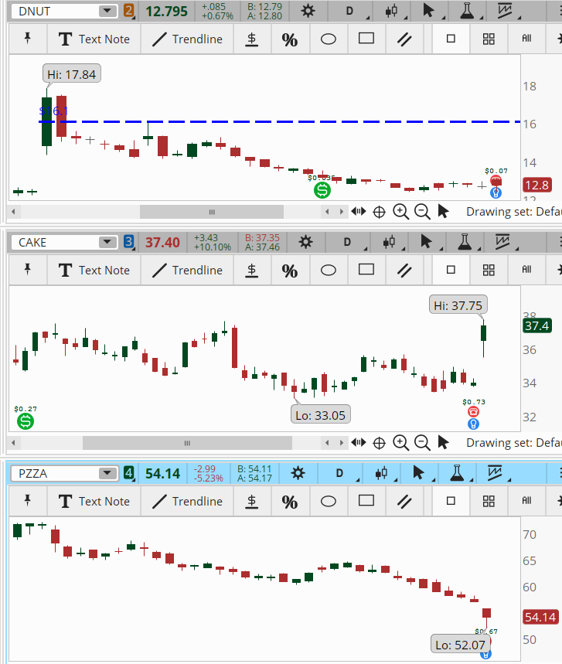Click DNUT dividend dollar marker
This screenshot has width=562, height=664.
point(322,190)
